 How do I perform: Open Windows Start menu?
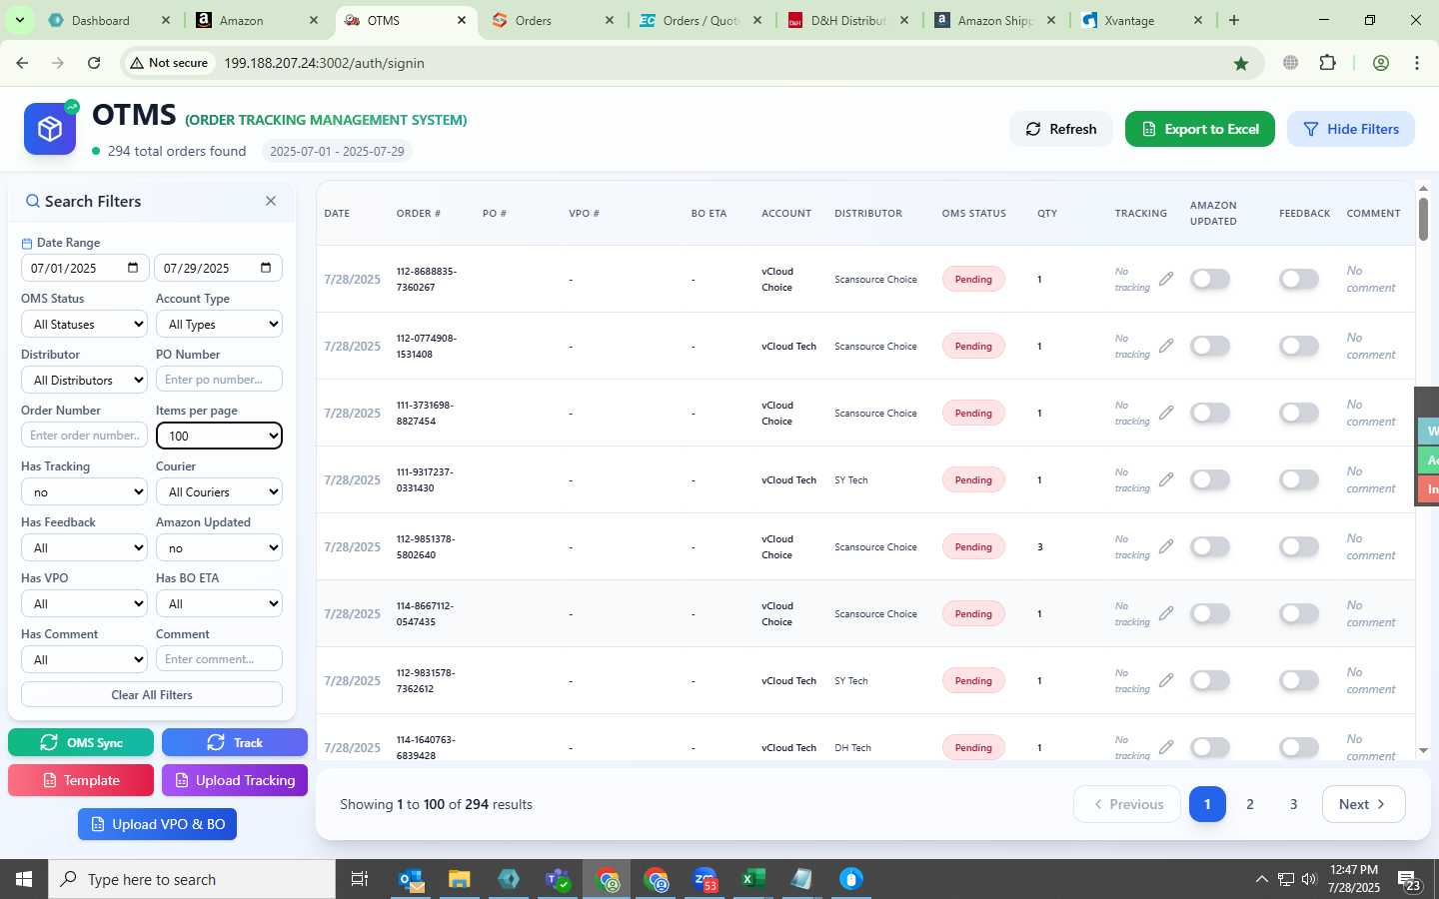[x=24, y=879]
